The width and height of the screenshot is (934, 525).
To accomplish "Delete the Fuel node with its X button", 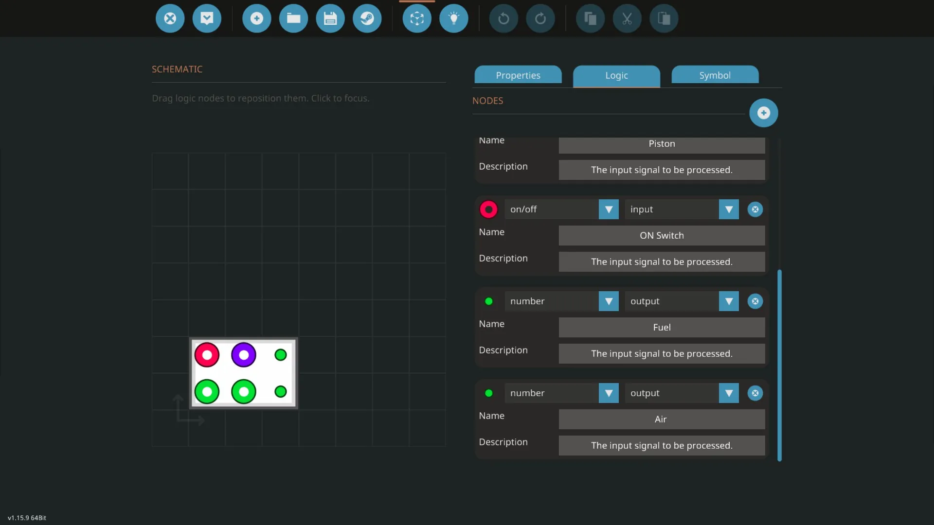I will (x=755, y=301).
